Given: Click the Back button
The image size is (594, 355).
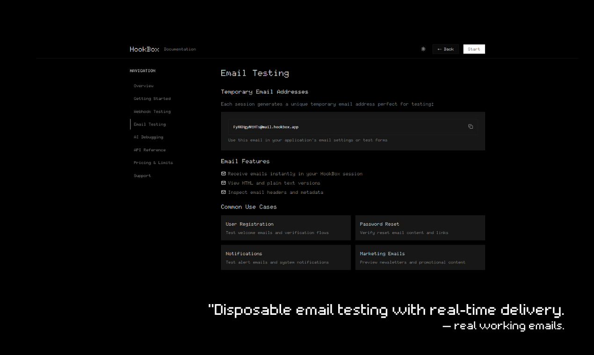Looking at the screenshot, I should [446, 49].
